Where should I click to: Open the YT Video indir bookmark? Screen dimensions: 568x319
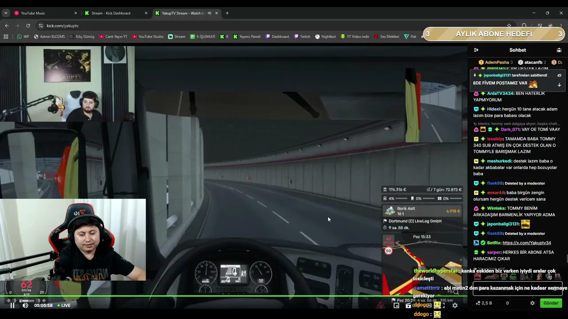[355, 37]
